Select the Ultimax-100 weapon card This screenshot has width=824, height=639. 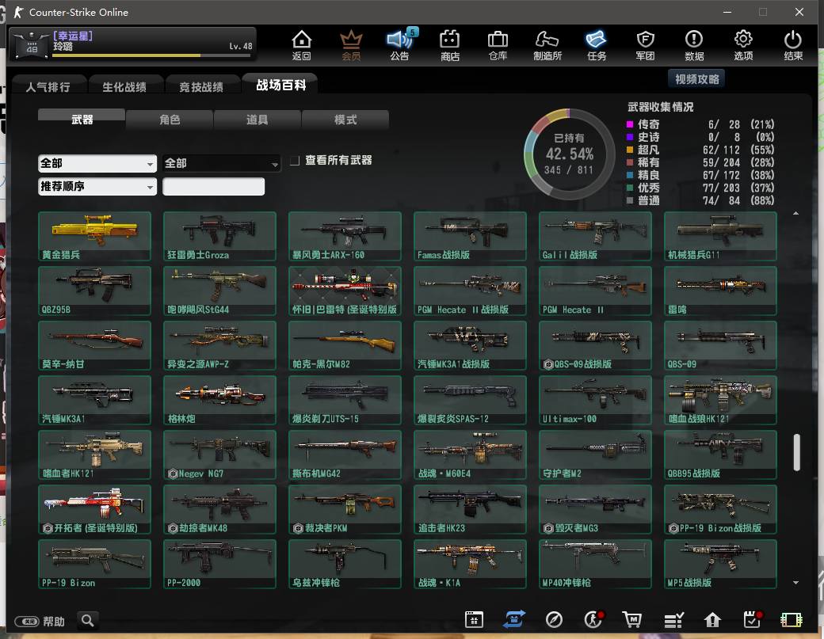[x=595, y=400]
